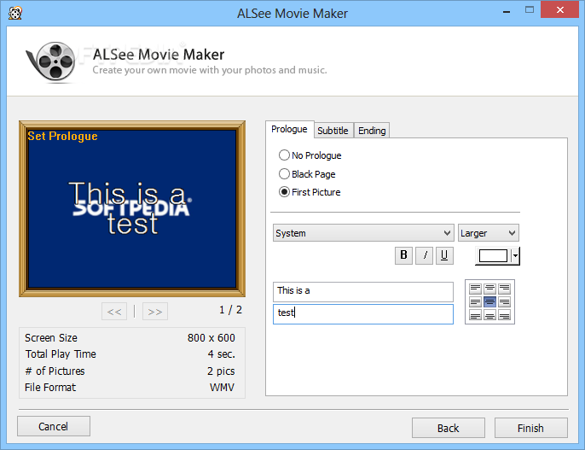
Task: Set text alignment to middle-right
Action: pos(505,301)
